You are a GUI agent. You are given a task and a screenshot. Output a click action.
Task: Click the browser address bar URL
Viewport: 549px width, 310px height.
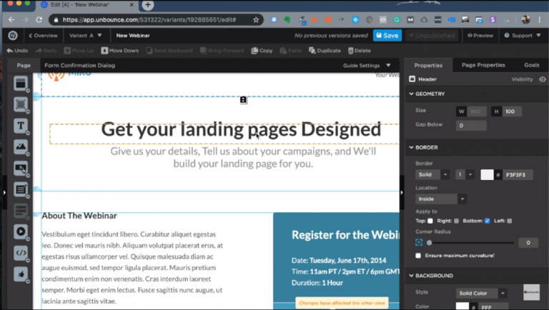point(149,19)
